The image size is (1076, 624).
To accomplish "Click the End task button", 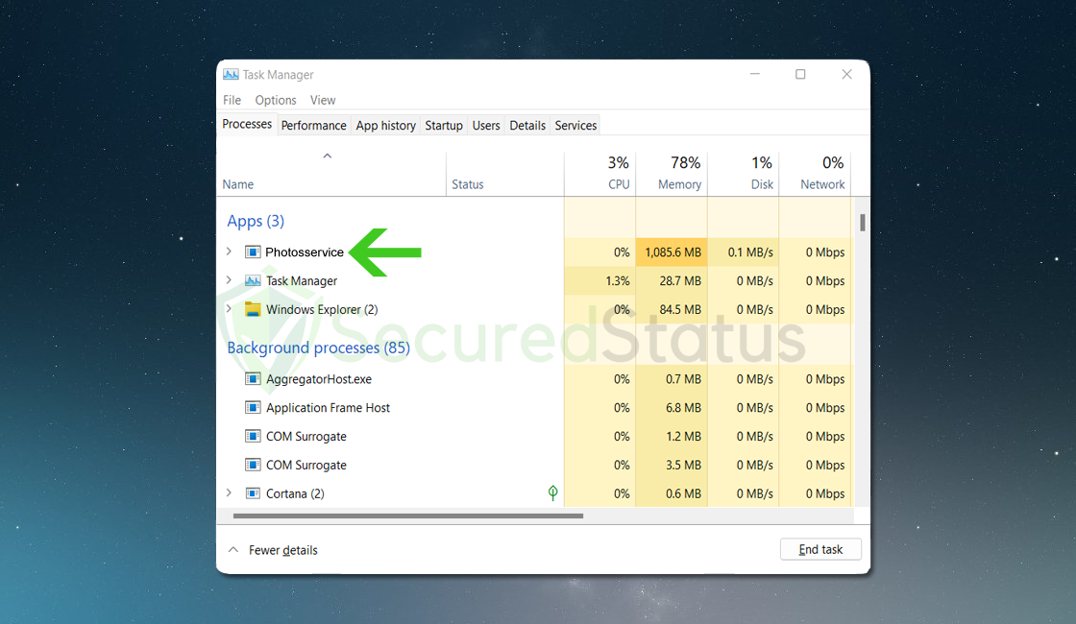I will point(820,549).
